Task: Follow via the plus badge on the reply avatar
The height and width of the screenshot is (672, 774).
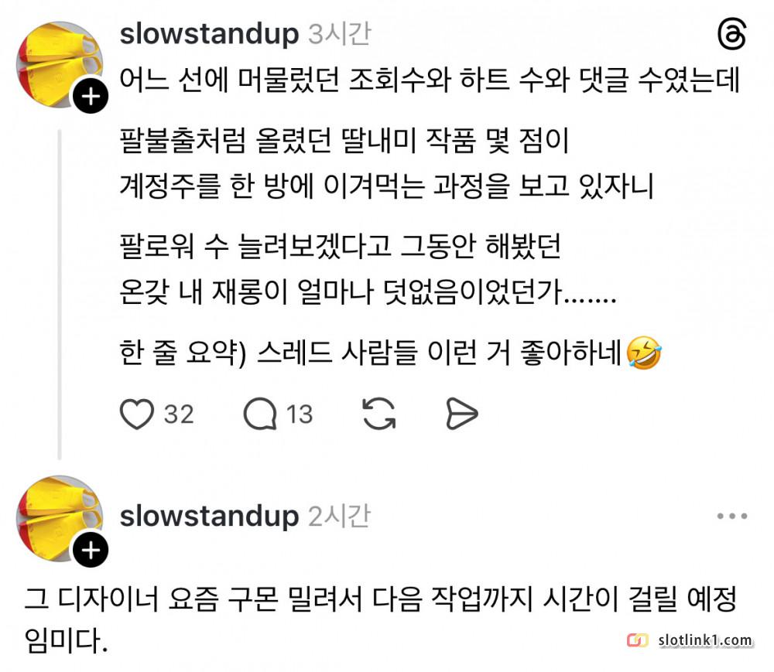Action: [91, 549]
